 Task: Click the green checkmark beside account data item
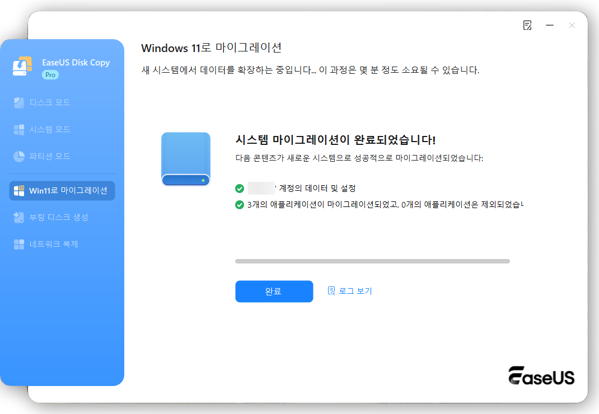click(x=240, y=189)
